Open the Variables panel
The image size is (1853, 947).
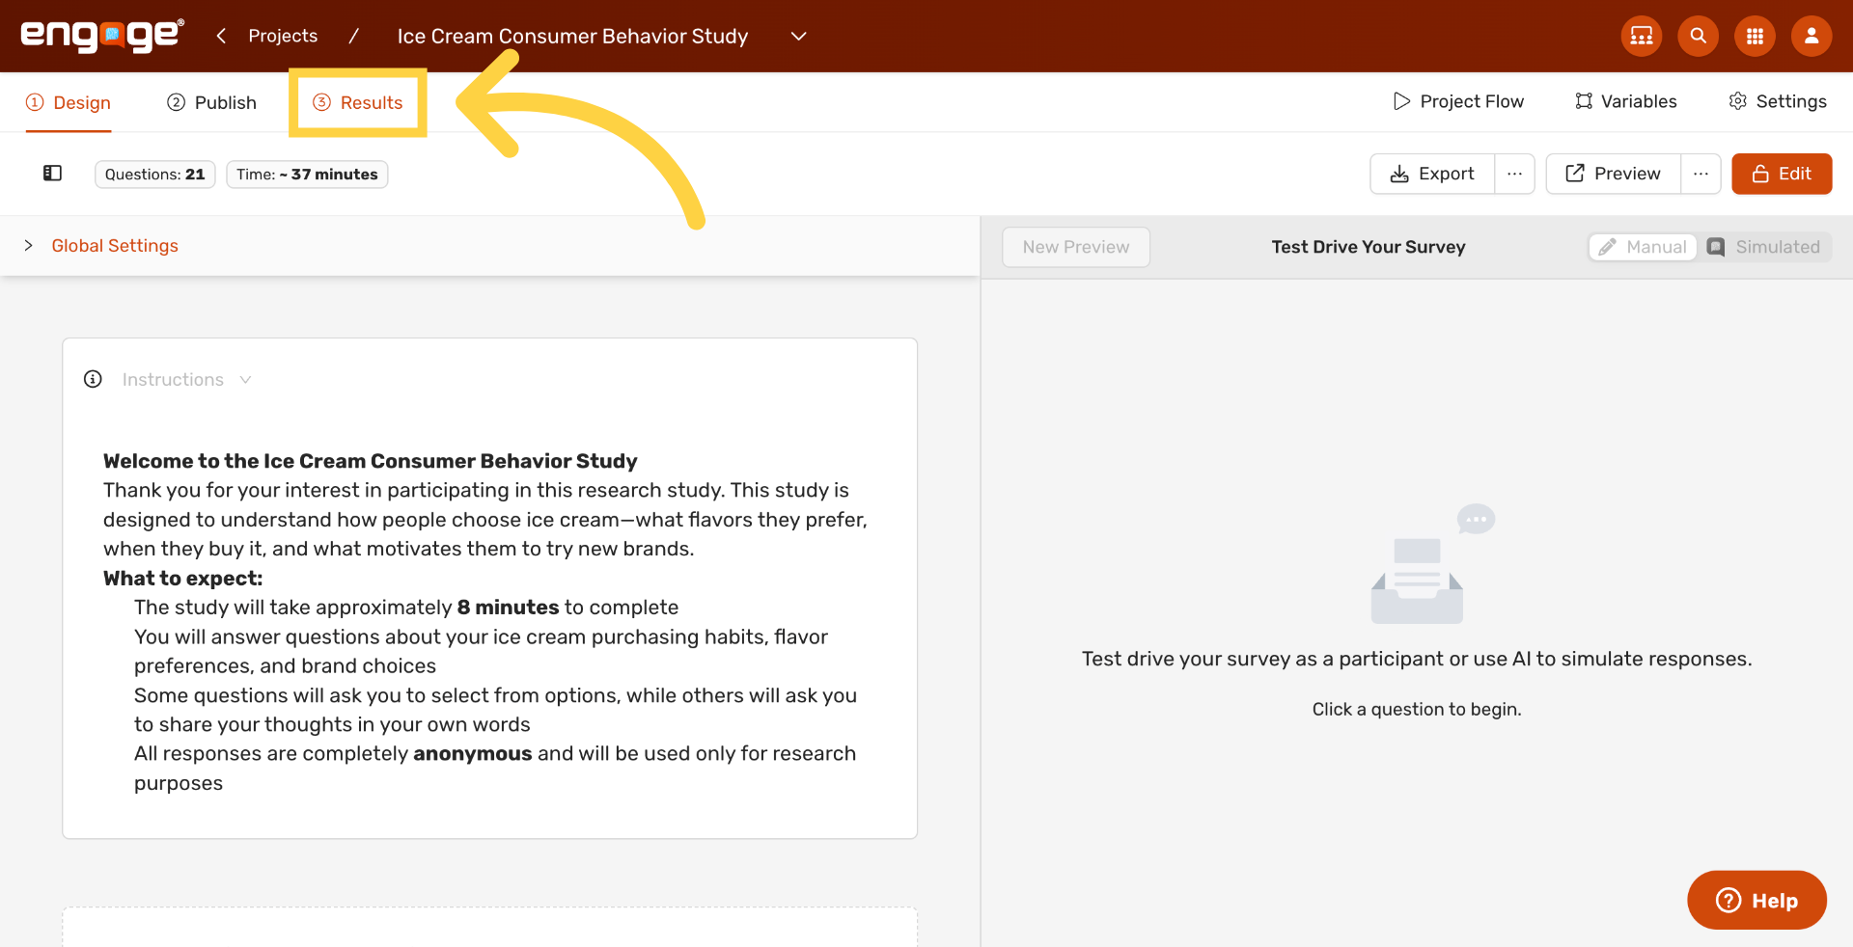pos(1626,101)
